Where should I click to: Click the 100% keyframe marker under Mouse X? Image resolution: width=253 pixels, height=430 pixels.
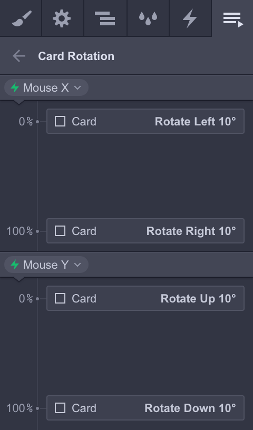coord(37,231)
